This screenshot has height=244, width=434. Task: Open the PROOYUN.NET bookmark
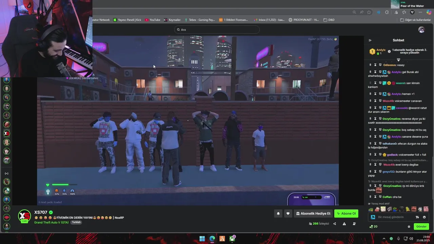[303, 20]
